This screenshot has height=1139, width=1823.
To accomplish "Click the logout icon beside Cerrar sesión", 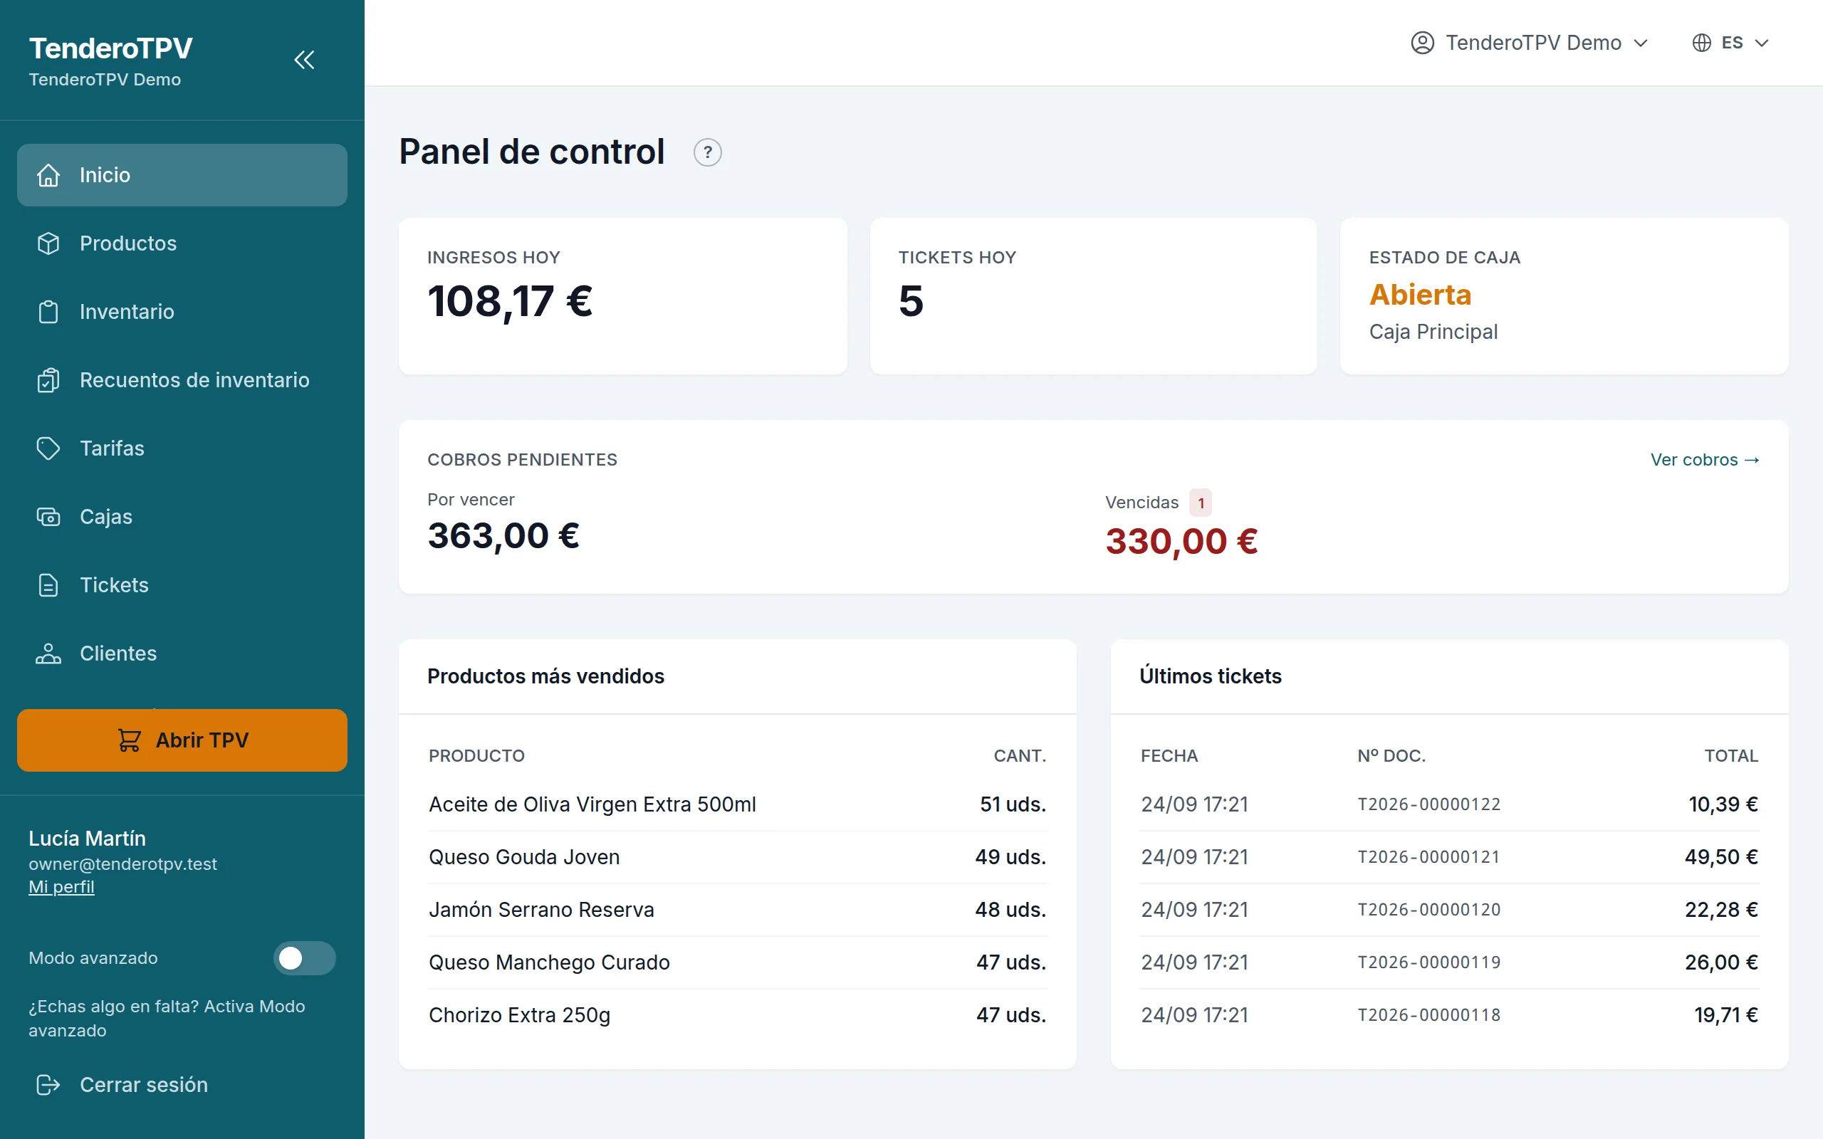I will tap(48, 1085).
